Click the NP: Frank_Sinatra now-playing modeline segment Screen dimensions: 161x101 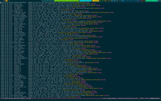coord(111,98)
